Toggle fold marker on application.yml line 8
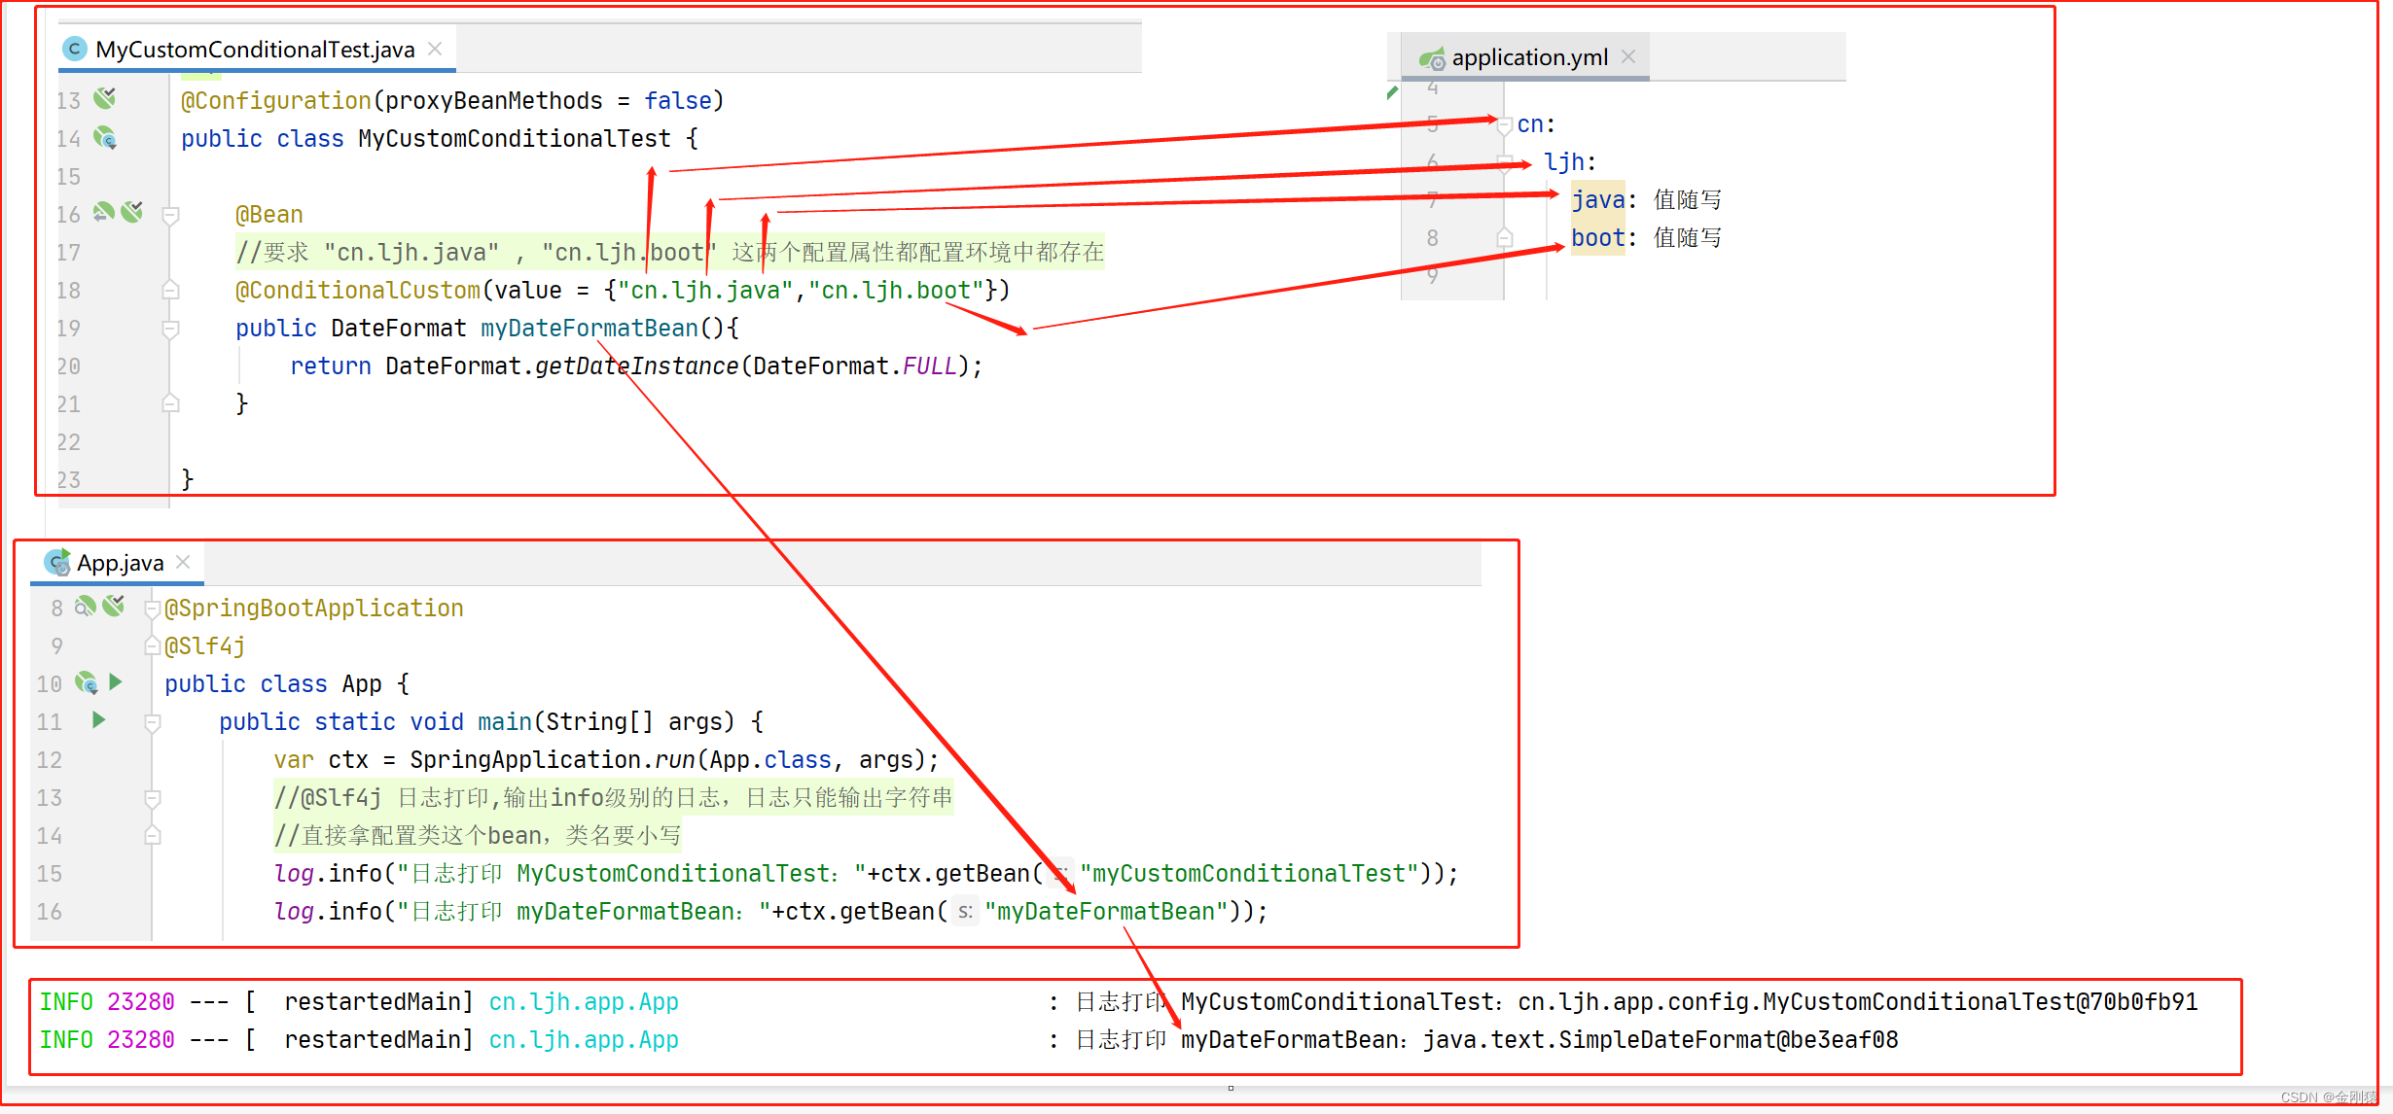The image size is (2393, 1114). click(x=1505, y=237)
